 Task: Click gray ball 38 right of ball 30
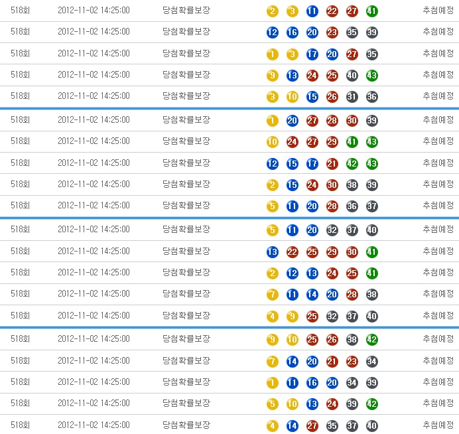352,185
